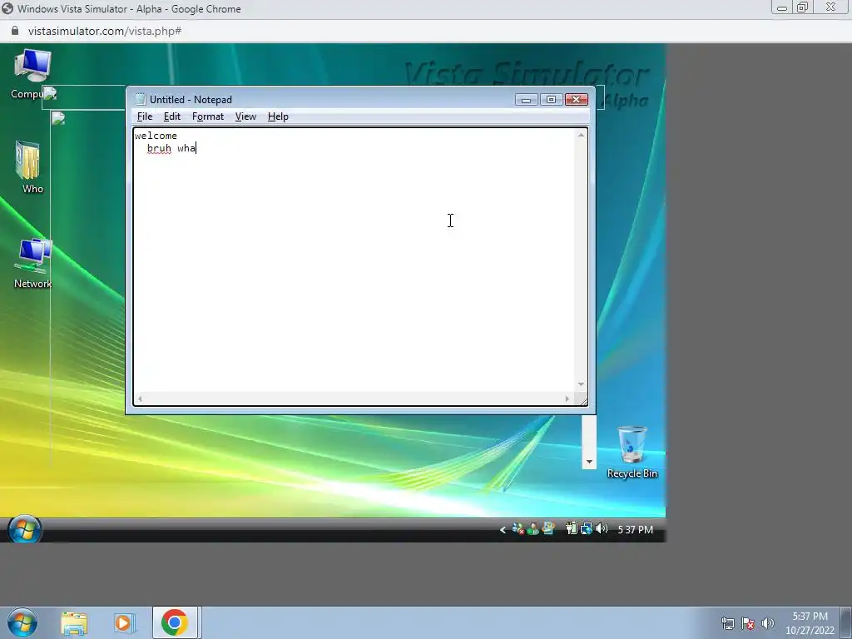852x639 pixels.
Task: Click the Notepad horizontal scroll right arrow
Action: (567, 399)
